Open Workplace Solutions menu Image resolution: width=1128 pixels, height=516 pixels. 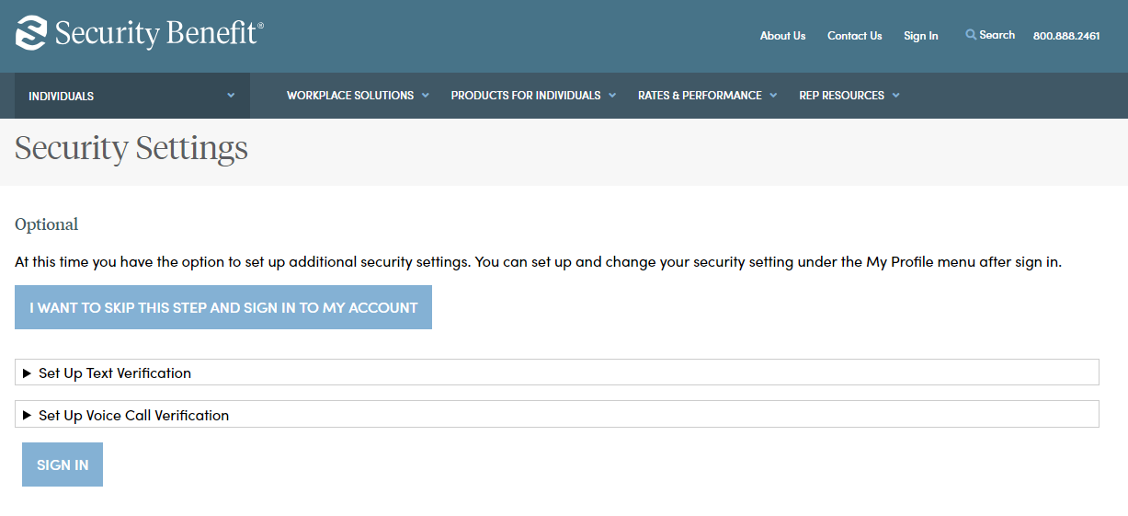pos(350,96)
